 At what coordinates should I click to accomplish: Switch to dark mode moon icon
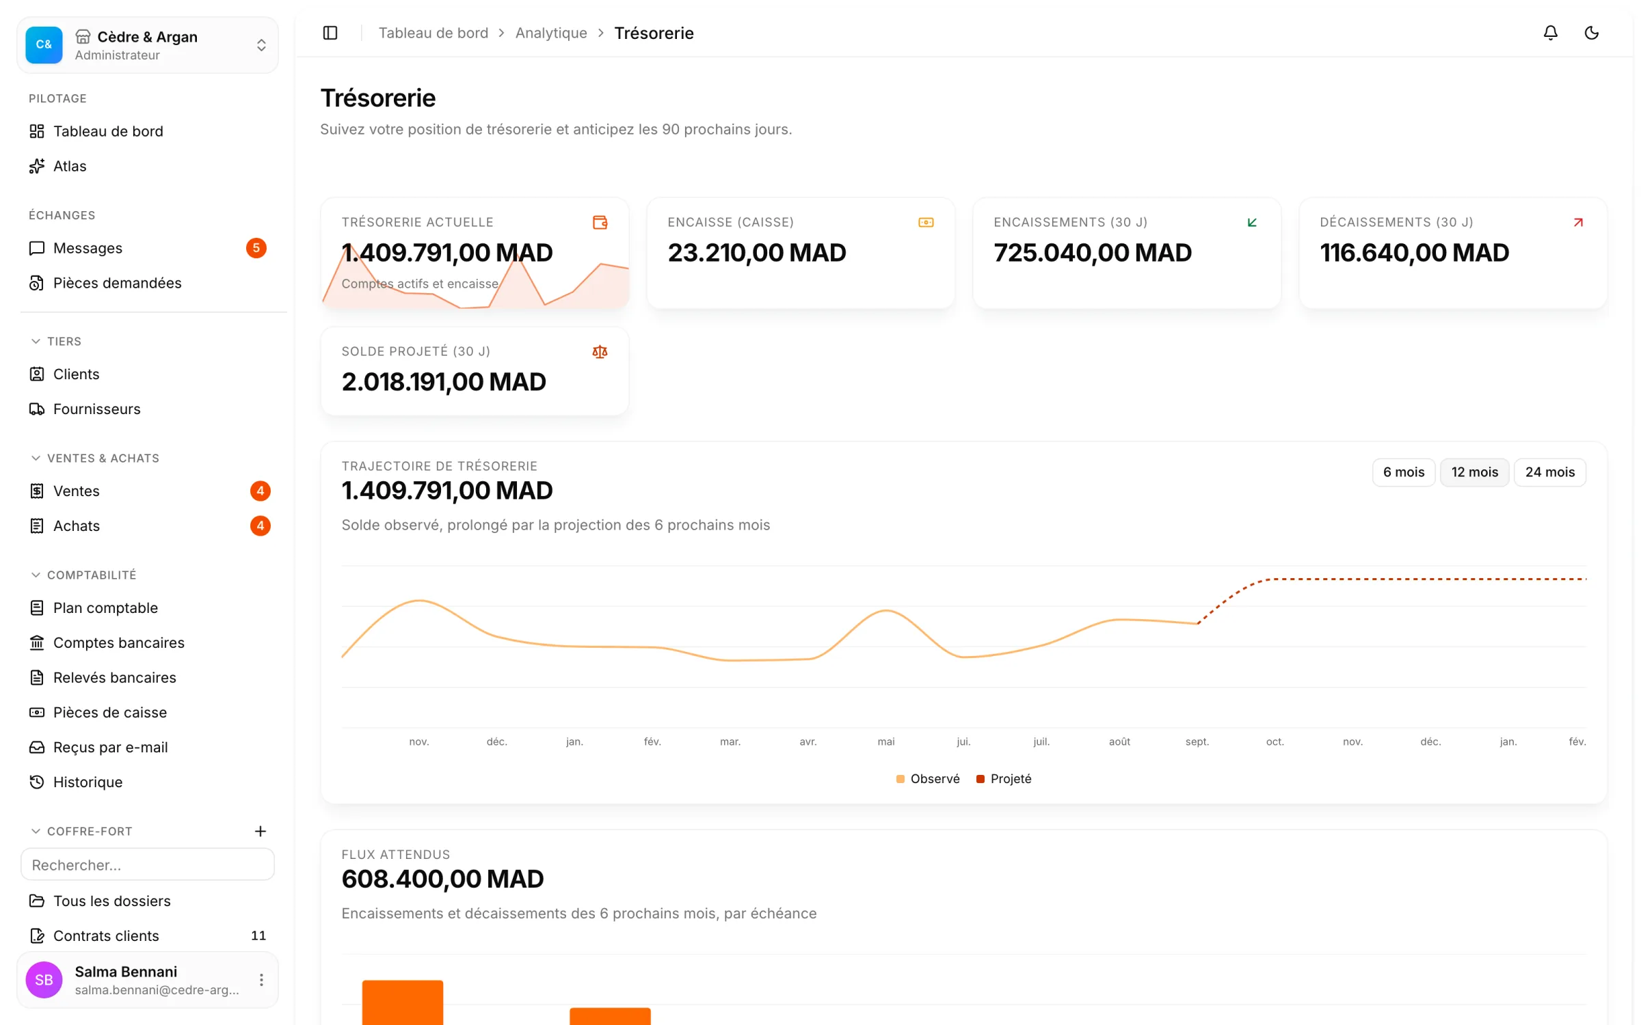click(1591, 33)
